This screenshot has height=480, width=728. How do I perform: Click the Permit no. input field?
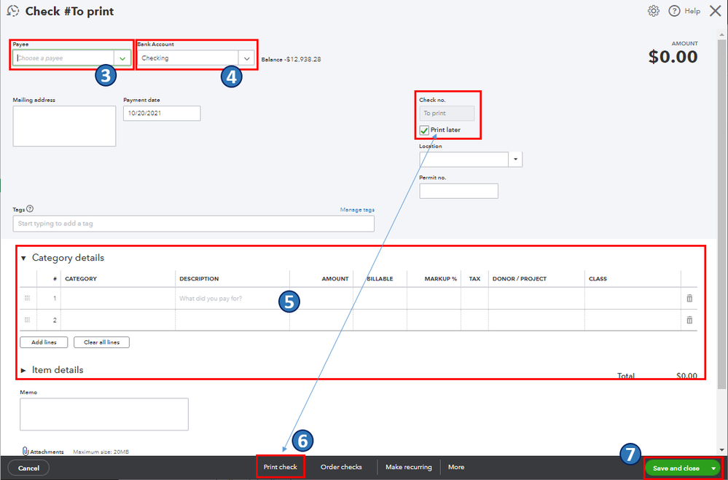pos(458,191)
